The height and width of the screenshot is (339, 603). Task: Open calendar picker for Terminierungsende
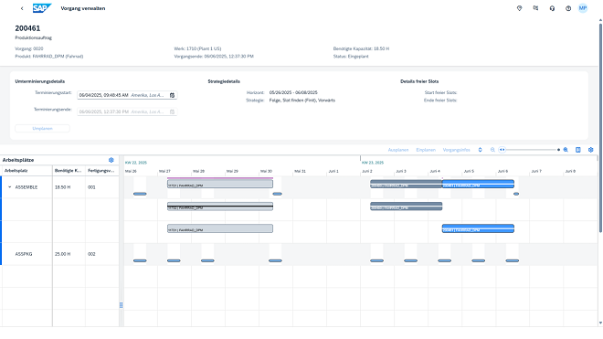click(173, 111)
